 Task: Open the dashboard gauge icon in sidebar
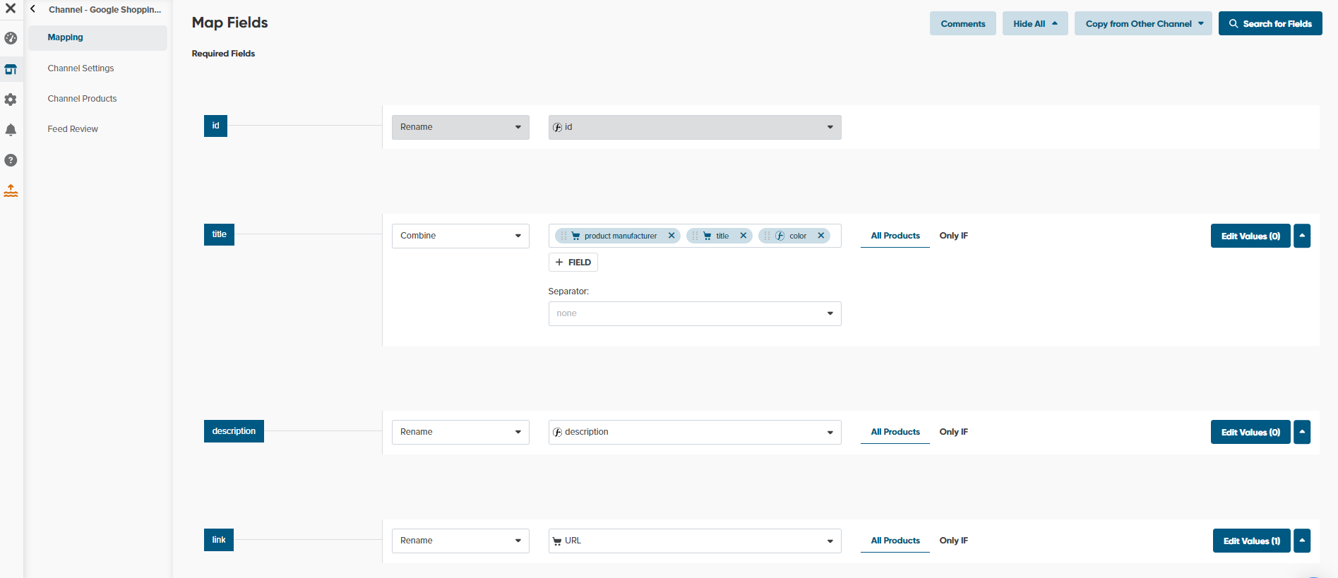point(11,38)
